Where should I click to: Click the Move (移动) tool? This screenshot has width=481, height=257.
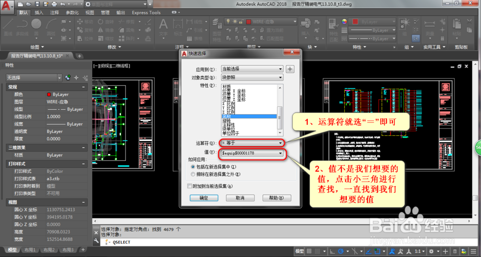[85, 22]
